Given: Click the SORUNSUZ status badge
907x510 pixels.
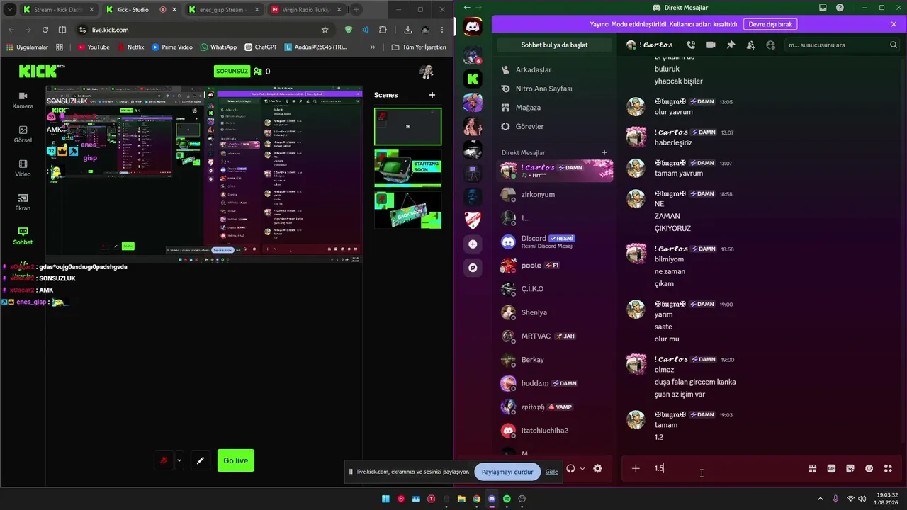Looking at the screenshot, I should click(232, 72).
